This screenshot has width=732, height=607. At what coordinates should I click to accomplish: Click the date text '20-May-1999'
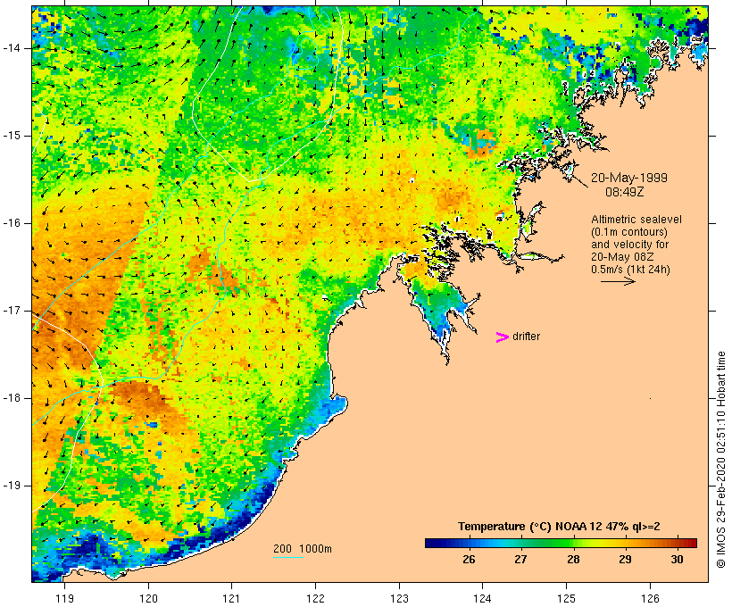click(628, 178)
